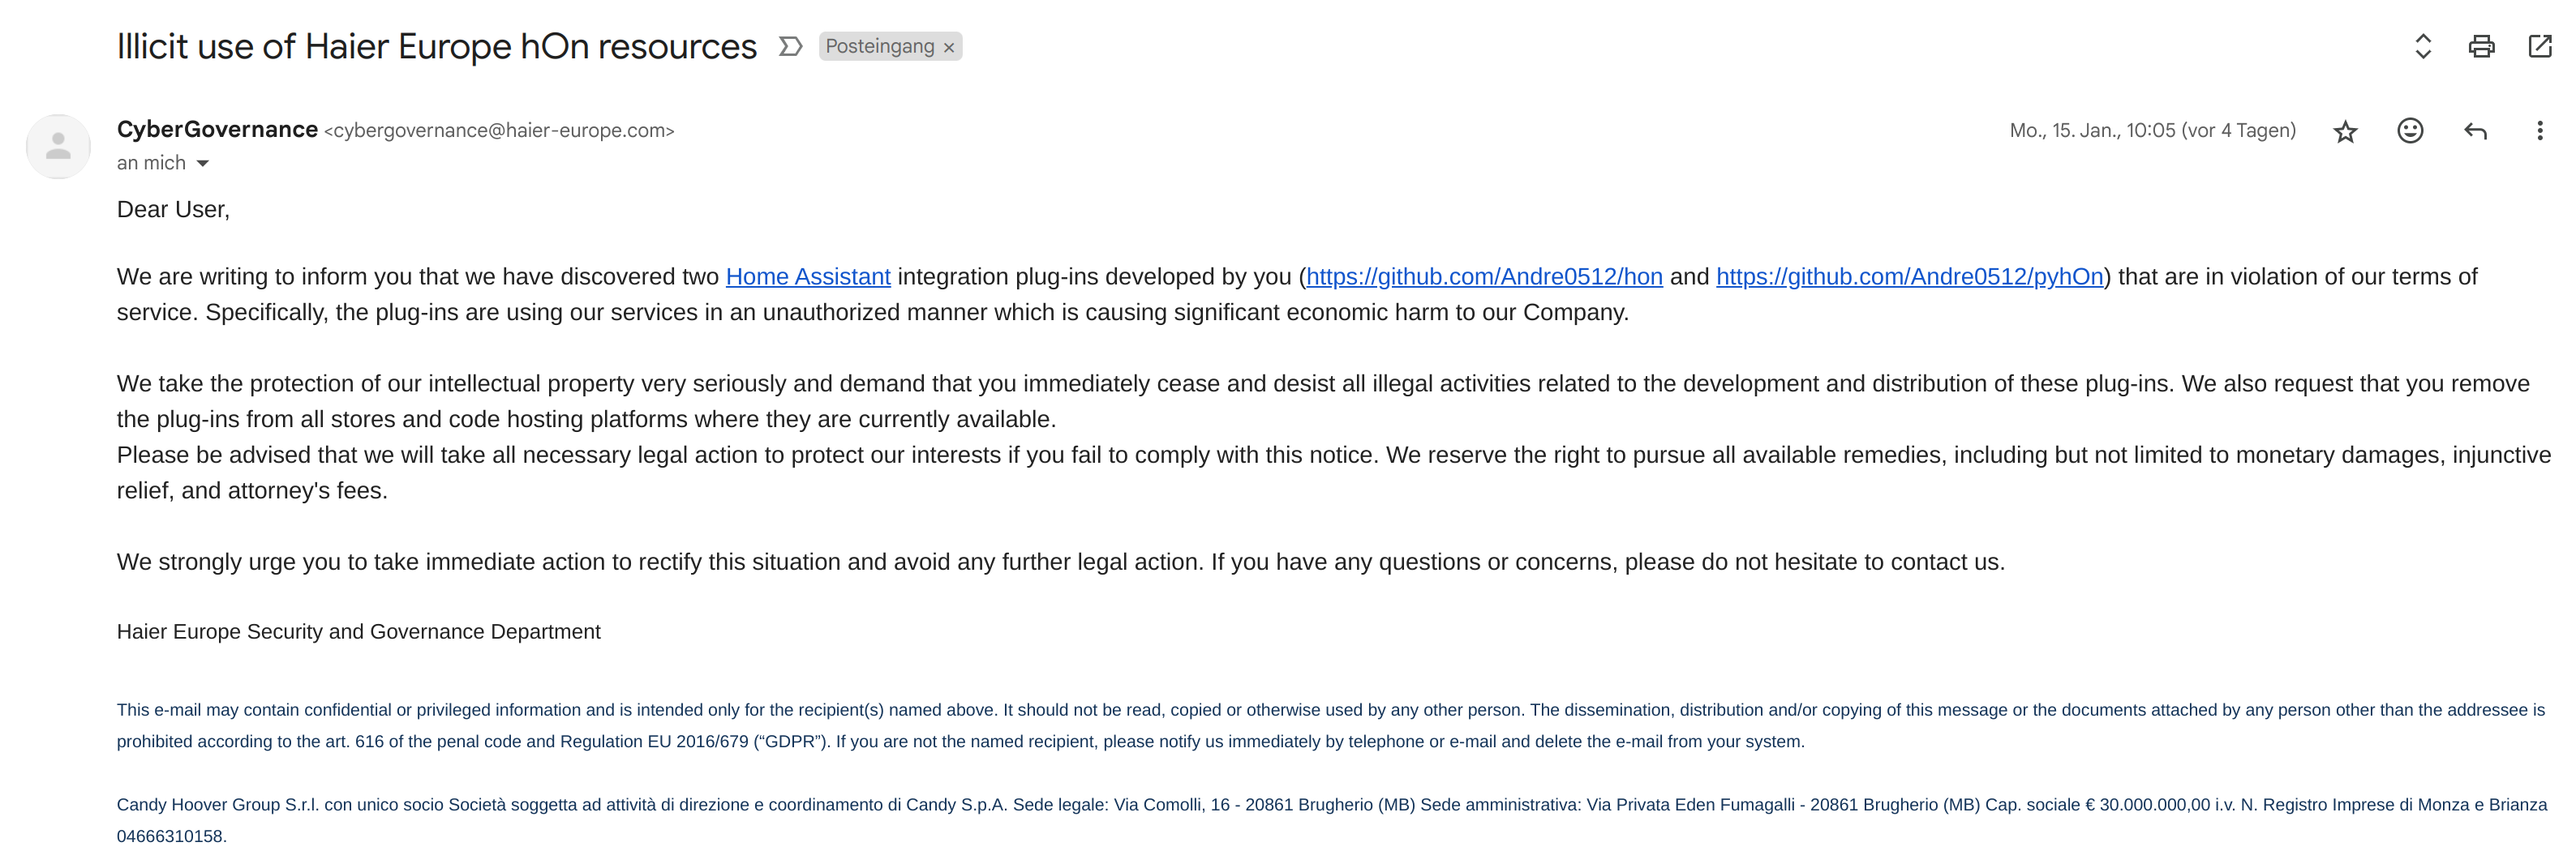Click the sender name CyberGovernance
This screenshot has height=868, width=2576.
pyautogui.click(x=217, y=130)
